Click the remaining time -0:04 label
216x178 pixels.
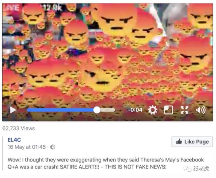pos(135,110)
